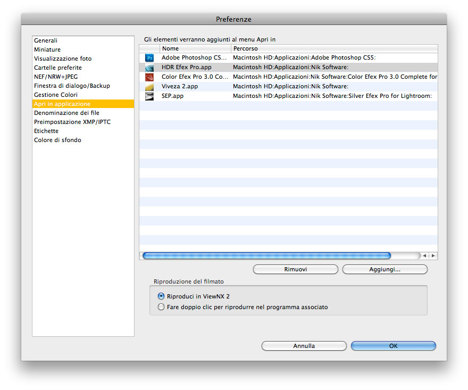Viewport: 468px width, 390px height.
Task: Click the Percorso column header
Action: (x=335, y=48)
